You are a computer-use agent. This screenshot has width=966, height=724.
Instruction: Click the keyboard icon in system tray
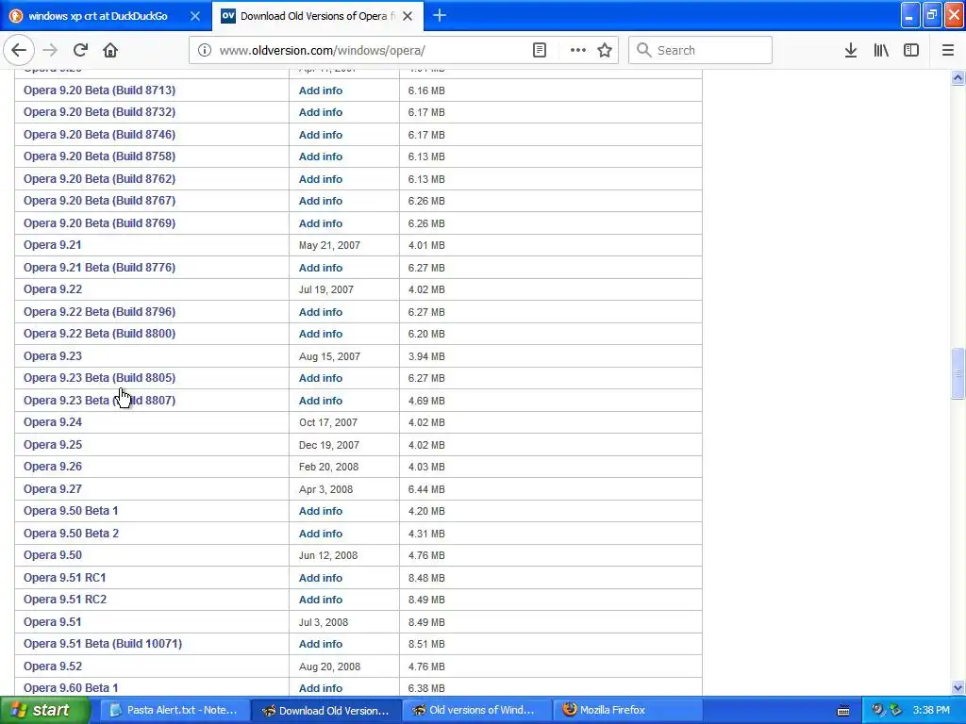[843, 711]
